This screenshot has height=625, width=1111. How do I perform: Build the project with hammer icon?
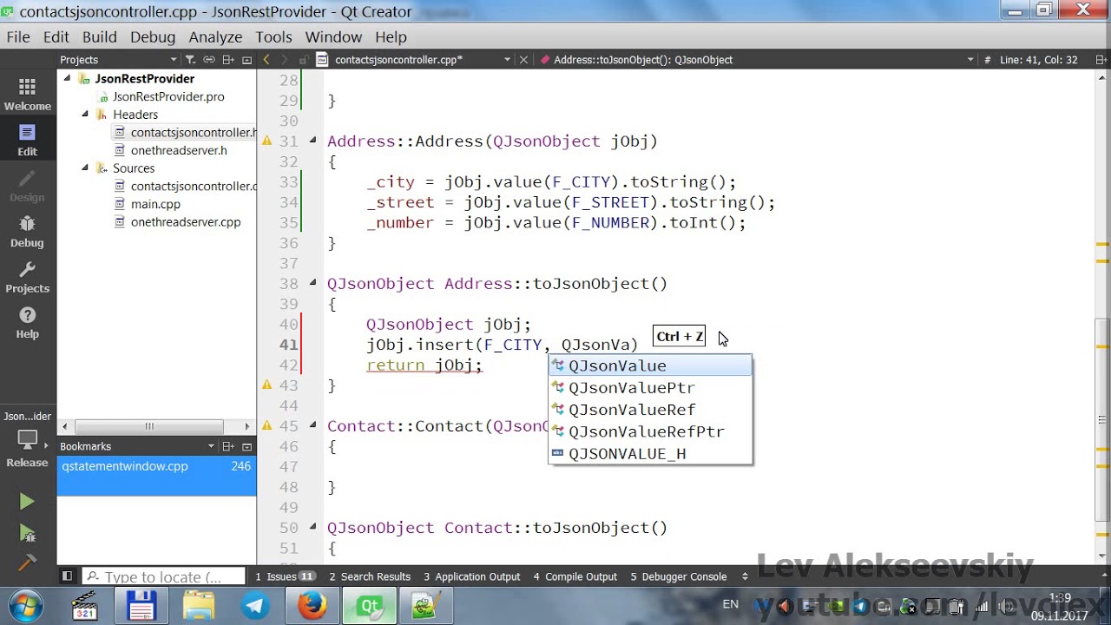pos(27,562)
